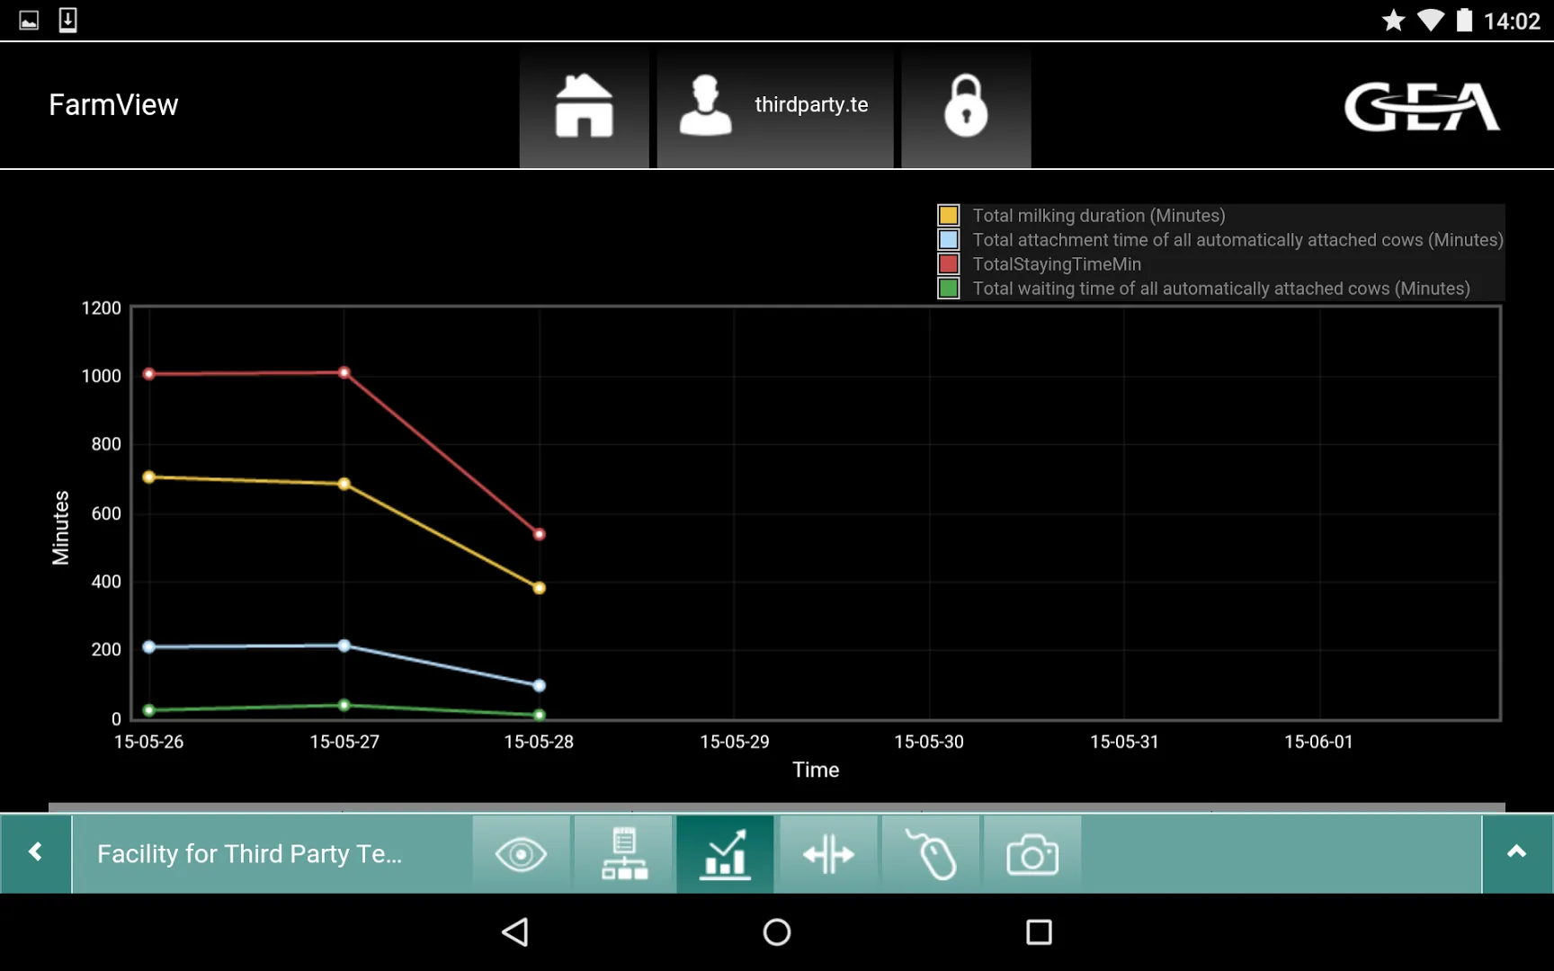Tap green data point at 15-05-28

[540, 716]
